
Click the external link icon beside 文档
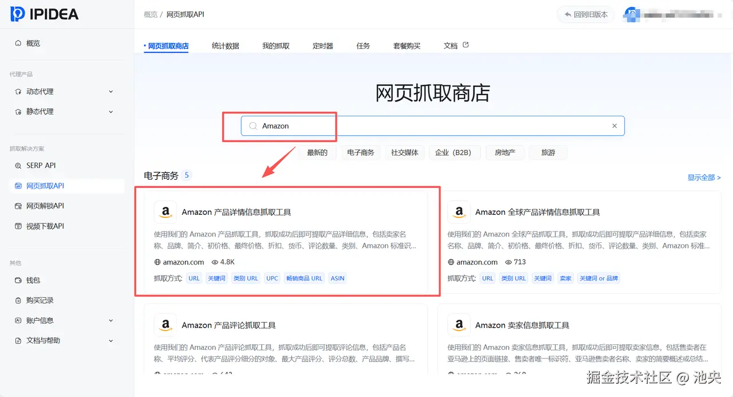point(466,45)
